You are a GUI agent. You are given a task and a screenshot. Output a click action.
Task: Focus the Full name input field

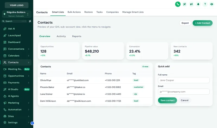click(x=184, y=80)
